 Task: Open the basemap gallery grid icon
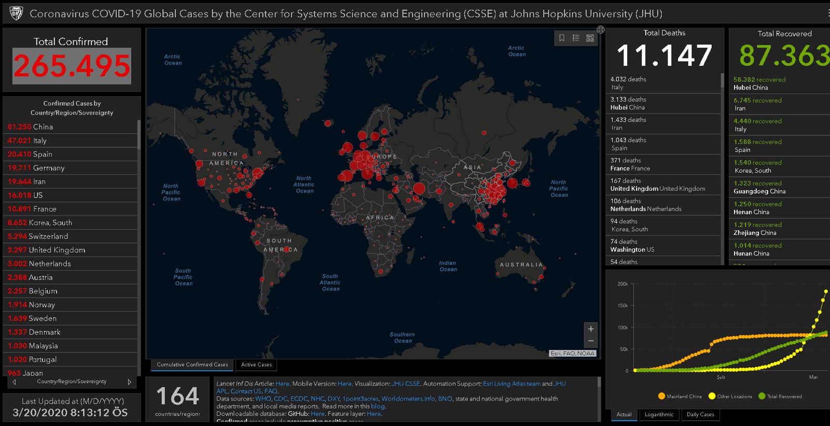tap(590, 38)
